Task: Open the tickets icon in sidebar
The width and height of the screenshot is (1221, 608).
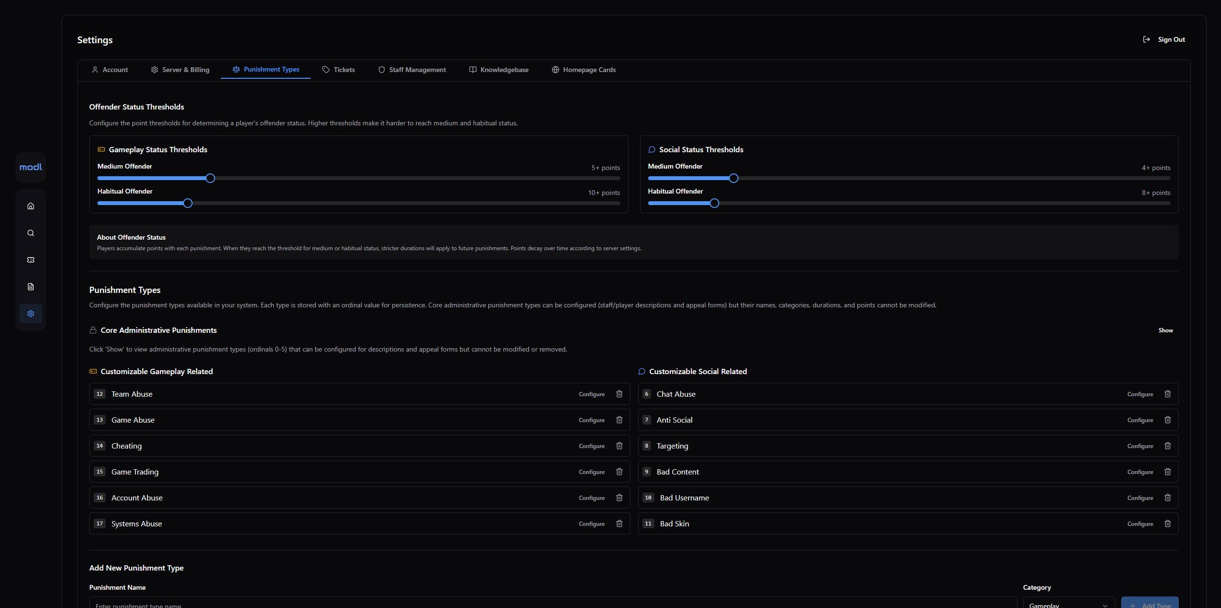Action: 31,260
